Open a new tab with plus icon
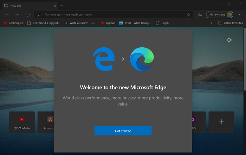This screenshot has height=155, width=246. point(62,6)
